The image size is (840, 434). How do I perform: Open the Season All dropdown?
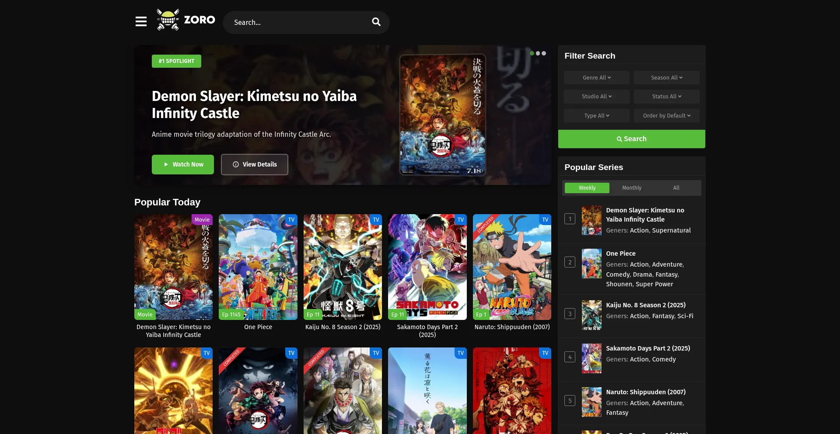click(666, 78)
